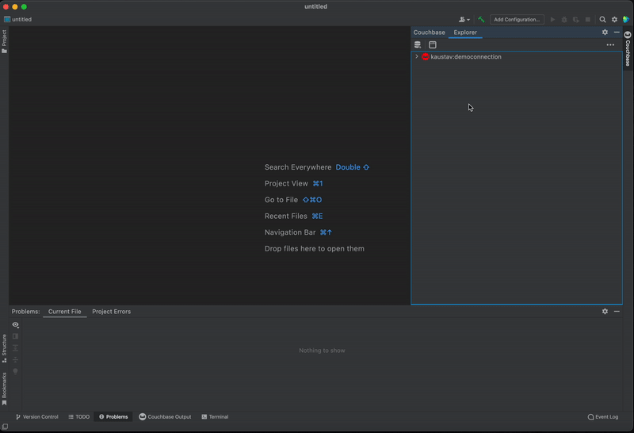The width and height of the screenshot is (634, 433).
Task: Select the Current File problems tab
Action: point(65,312)
